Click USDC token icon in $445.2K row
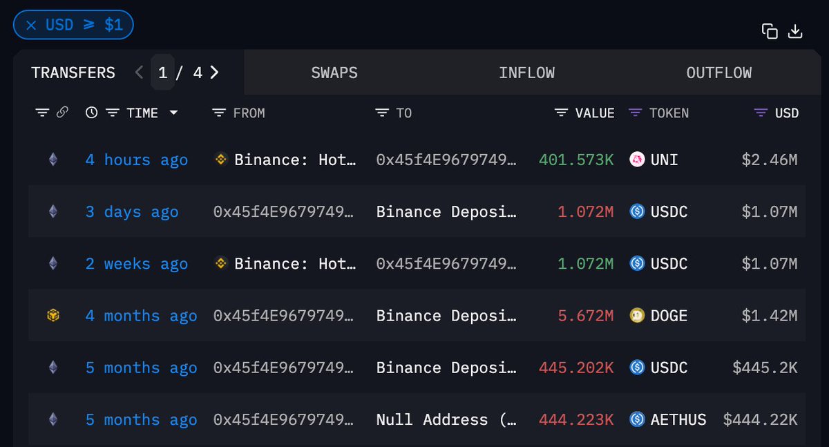 (x=637, y=368)
